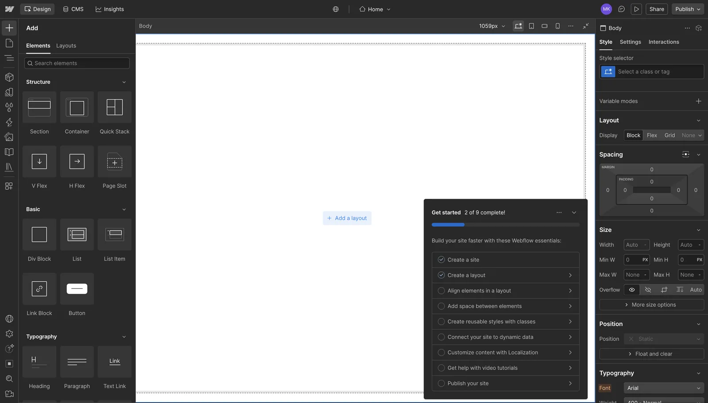This screenshot has height=403, width=708.
Task: Expand More size options
Action: (x=651, y=305)
